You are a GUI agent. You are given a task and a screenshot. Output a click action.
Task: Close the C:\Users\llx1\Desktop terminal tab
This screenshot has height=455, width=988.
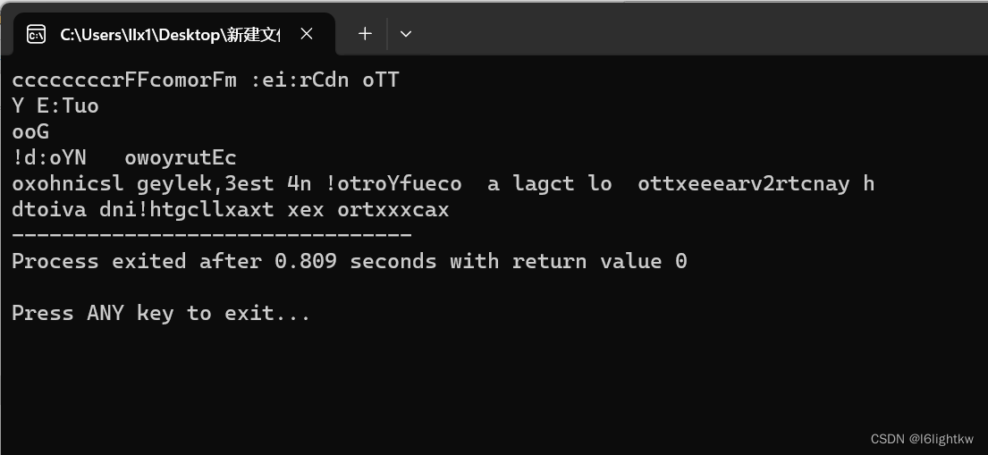click(x=307, y=34)
